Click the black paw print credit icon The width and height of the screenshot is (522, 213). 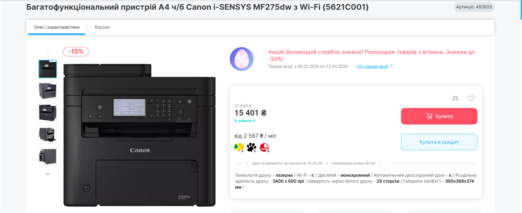coord(251,147)
